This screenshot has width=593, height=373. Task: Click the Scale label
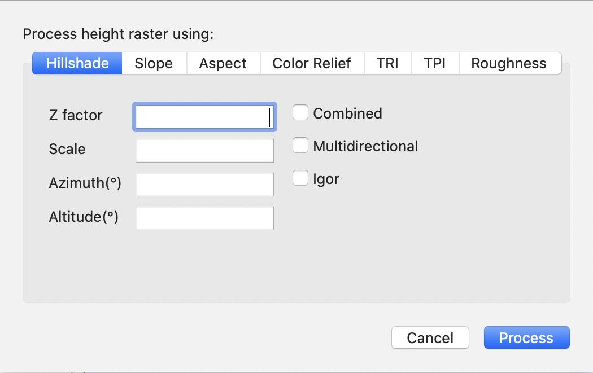[67, 149]
